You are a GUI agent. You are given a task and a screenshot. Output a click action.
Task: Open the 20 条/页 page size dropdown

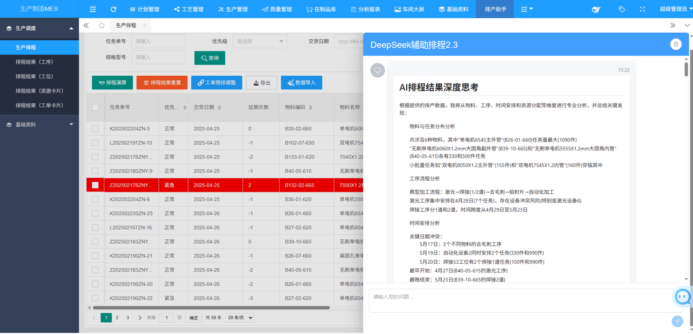pos(240,318)
